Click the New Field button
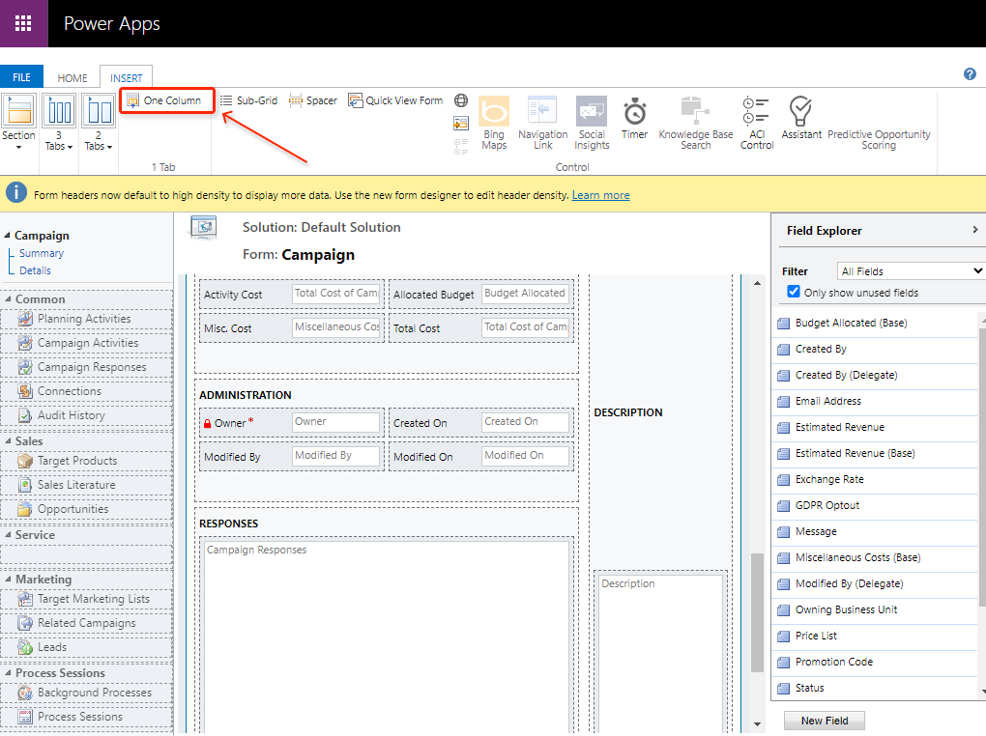 click(825, 721)
